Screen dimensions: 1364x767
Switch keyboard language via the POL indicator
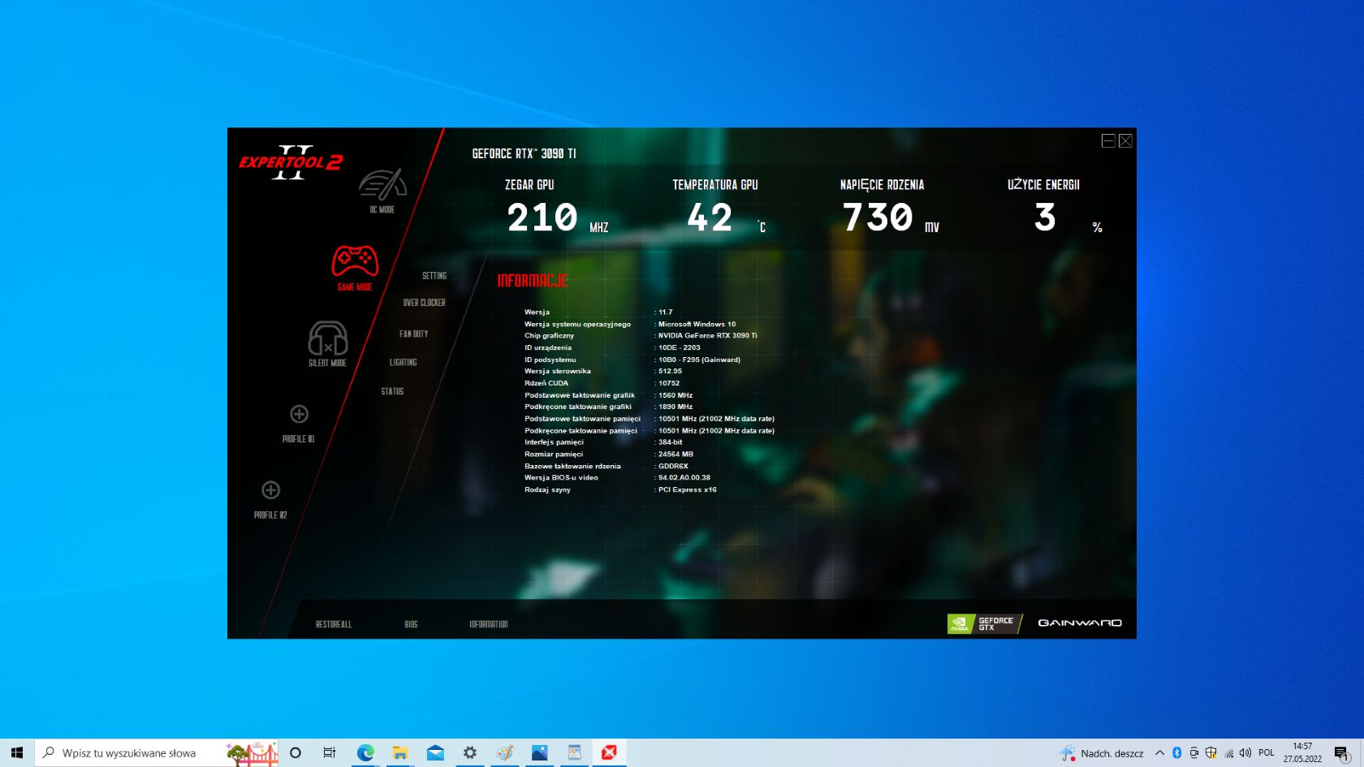pos(1267,752)
